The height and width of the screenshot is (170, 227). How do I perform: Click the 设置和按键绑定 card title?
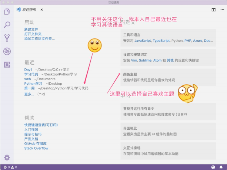[135, 55]
